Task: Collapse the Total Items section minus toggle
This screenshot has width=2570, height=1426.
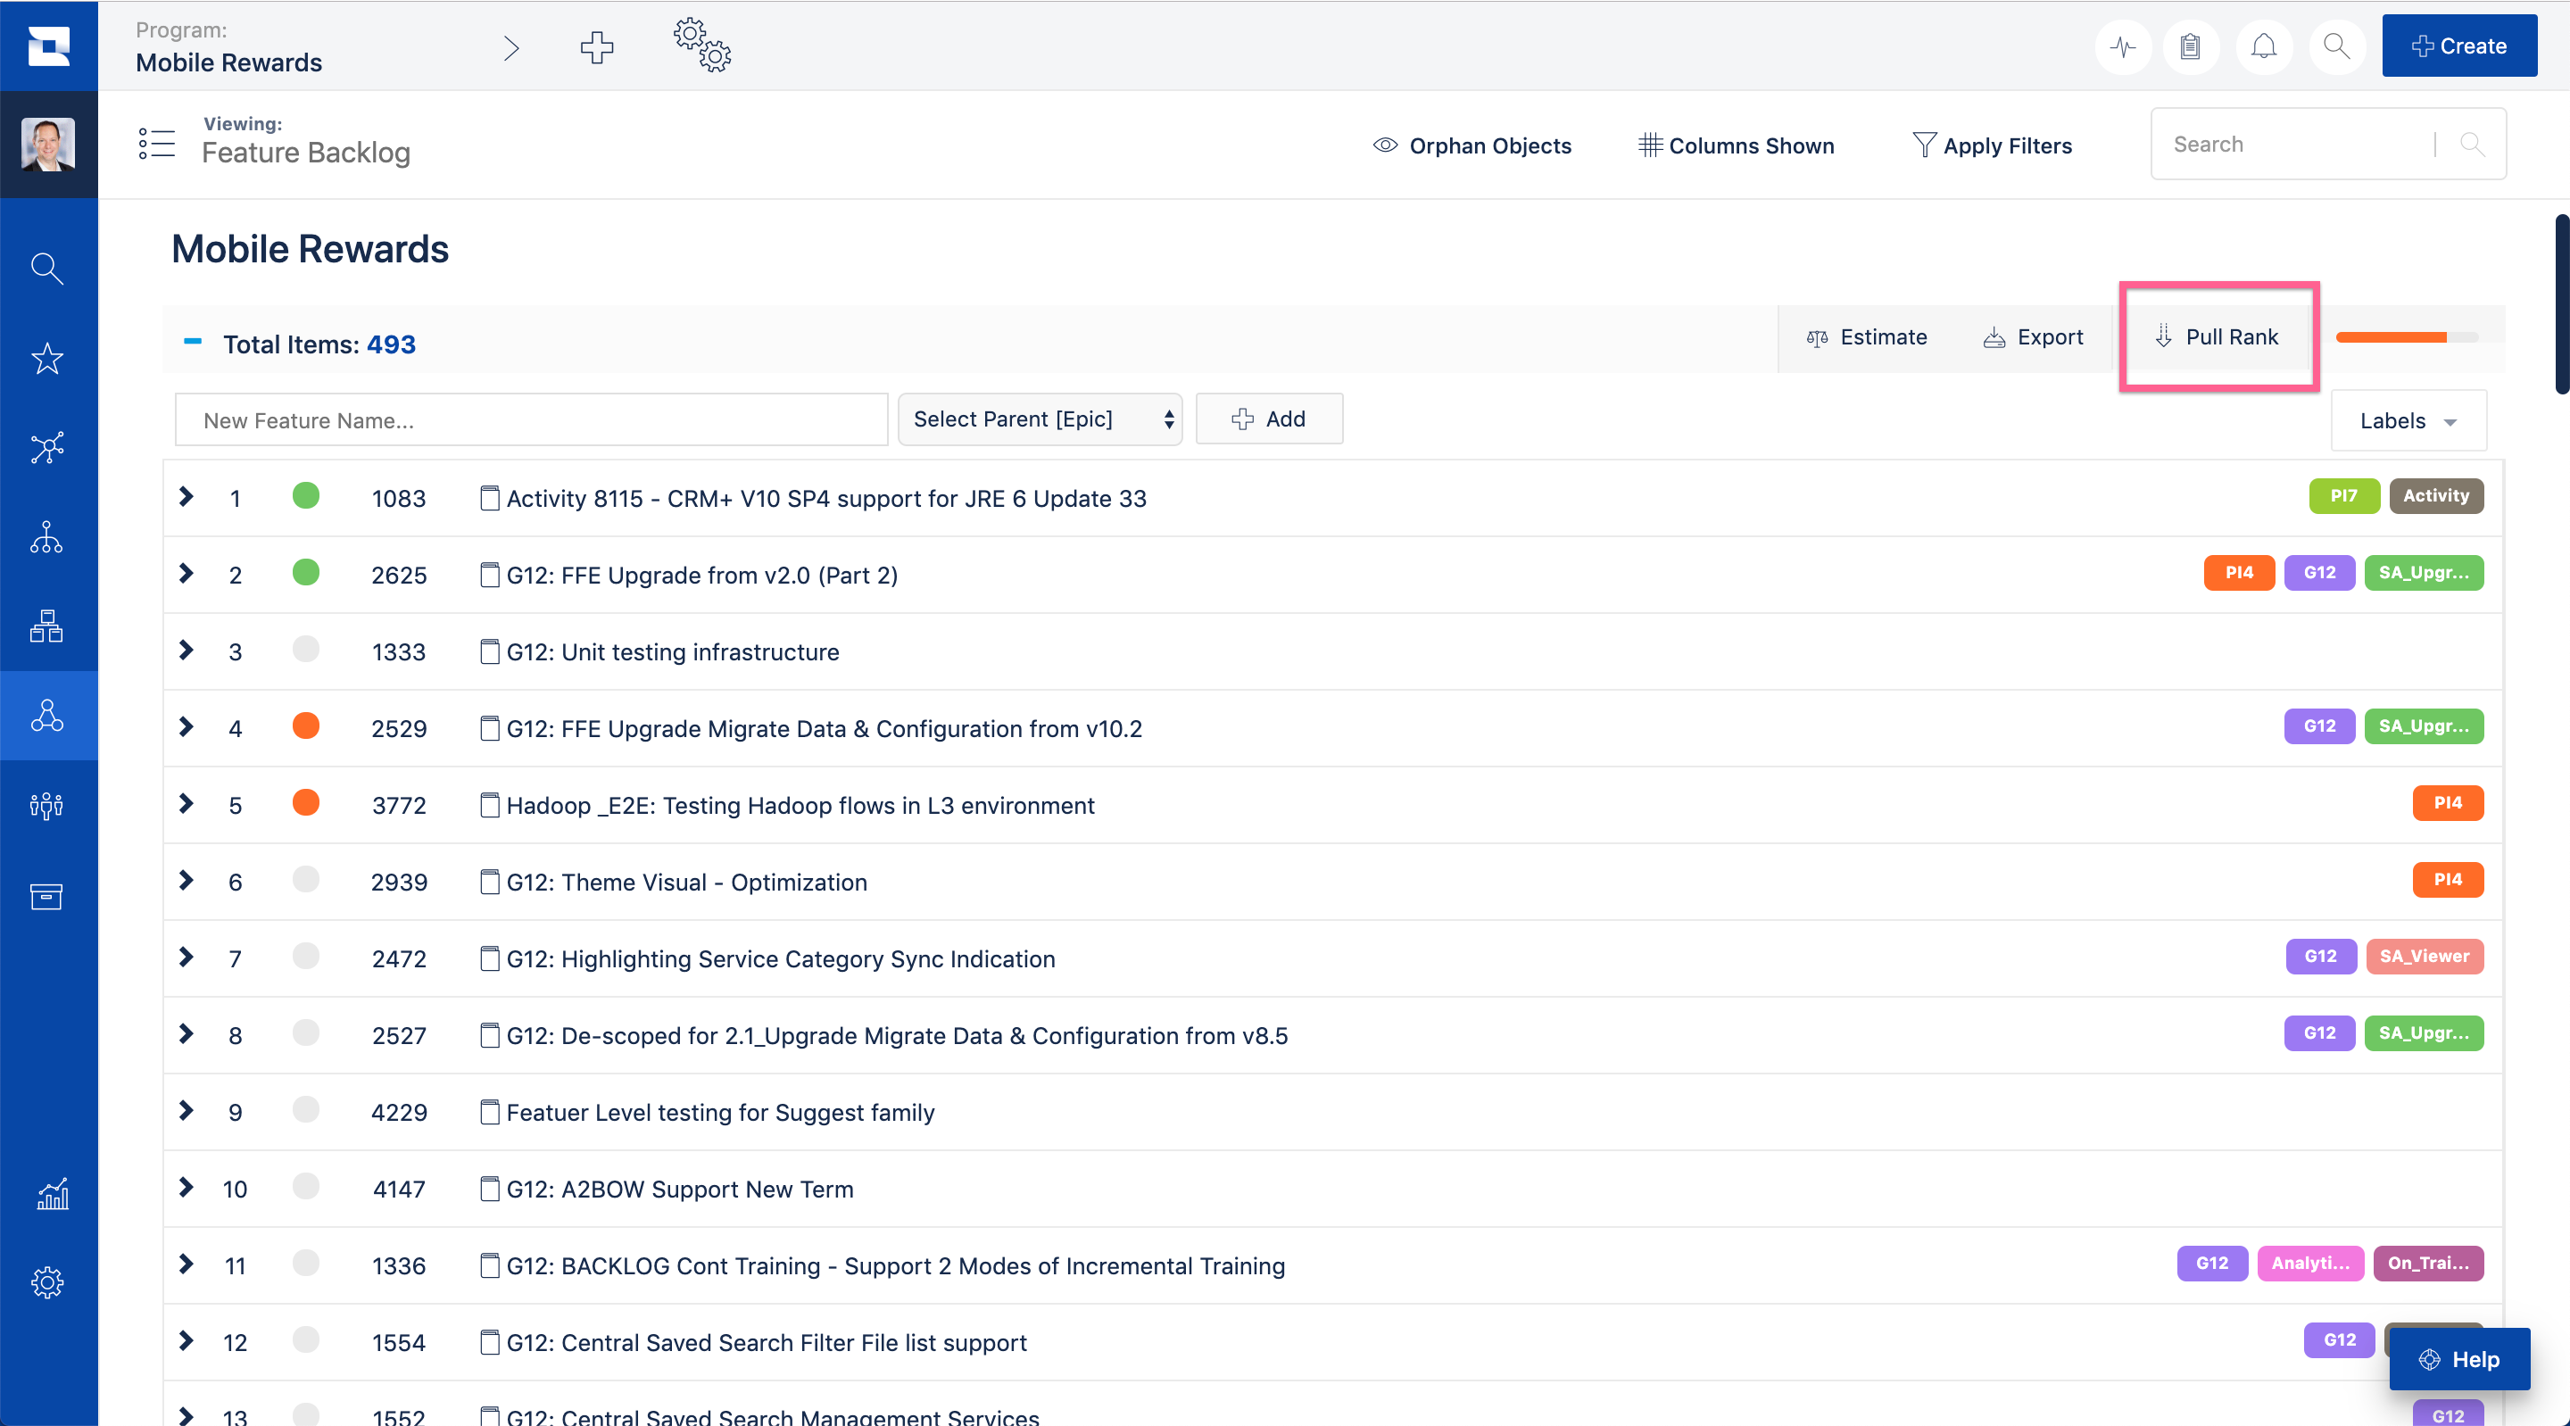Action: [193, 343]
